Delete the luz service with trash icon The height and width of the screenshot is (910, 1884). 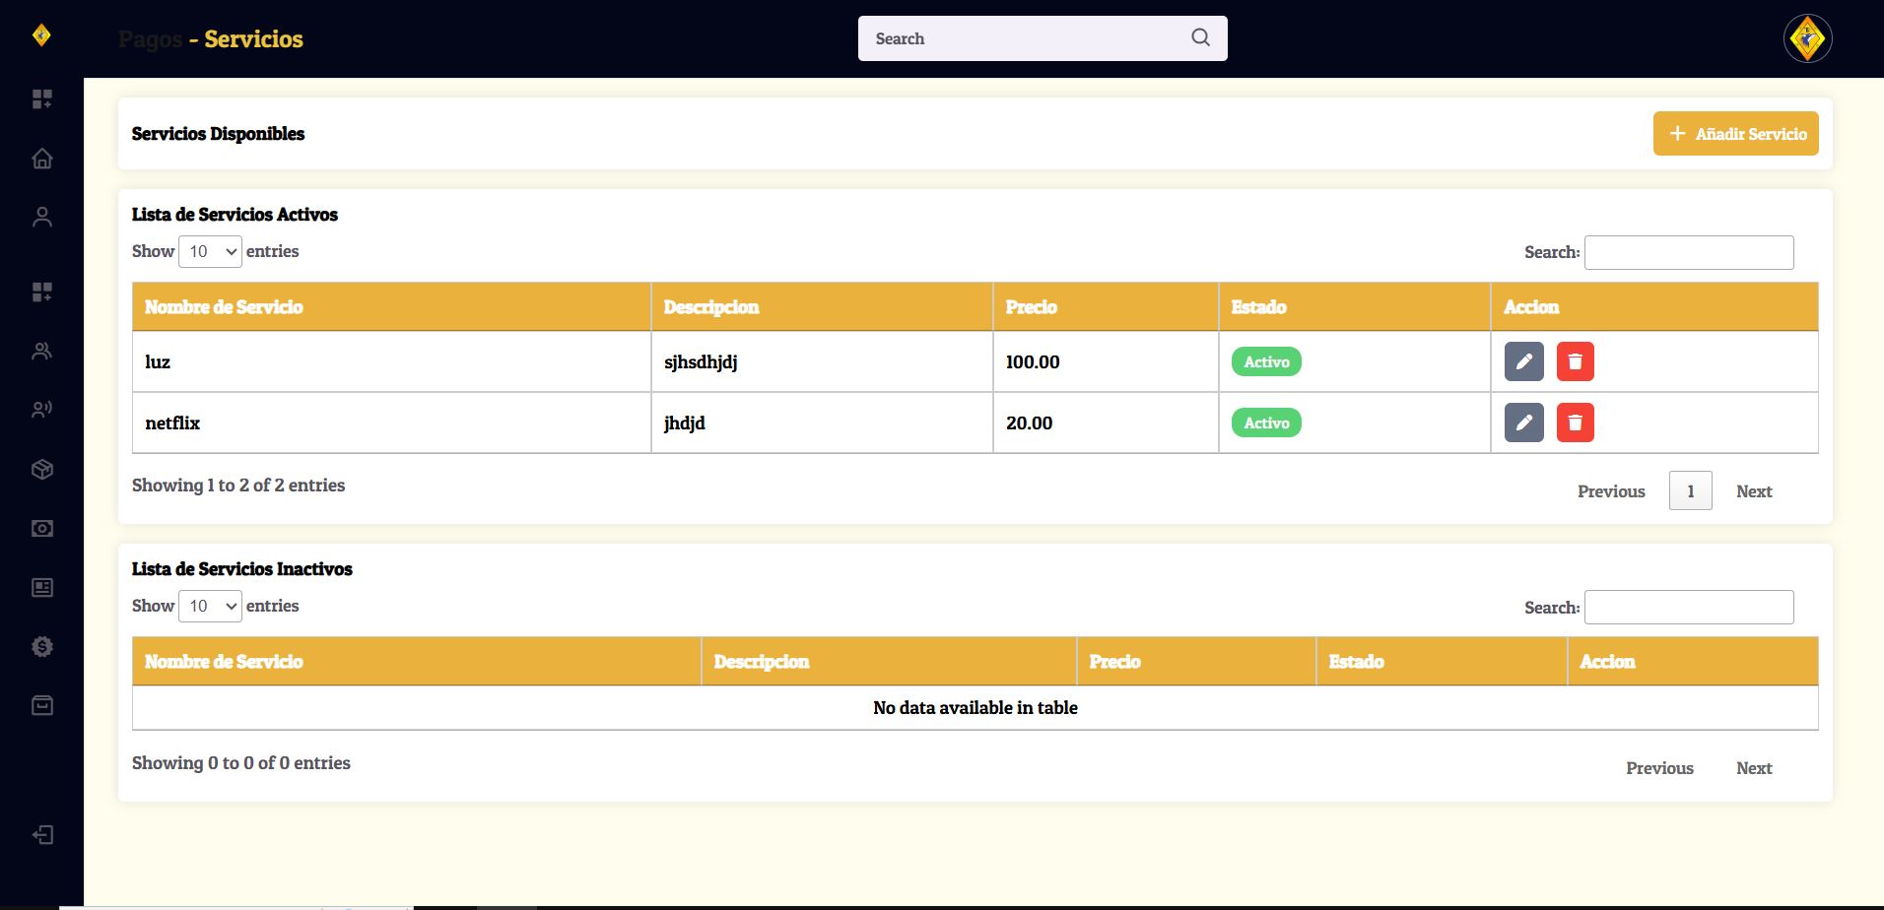[x=1575, y=361]
